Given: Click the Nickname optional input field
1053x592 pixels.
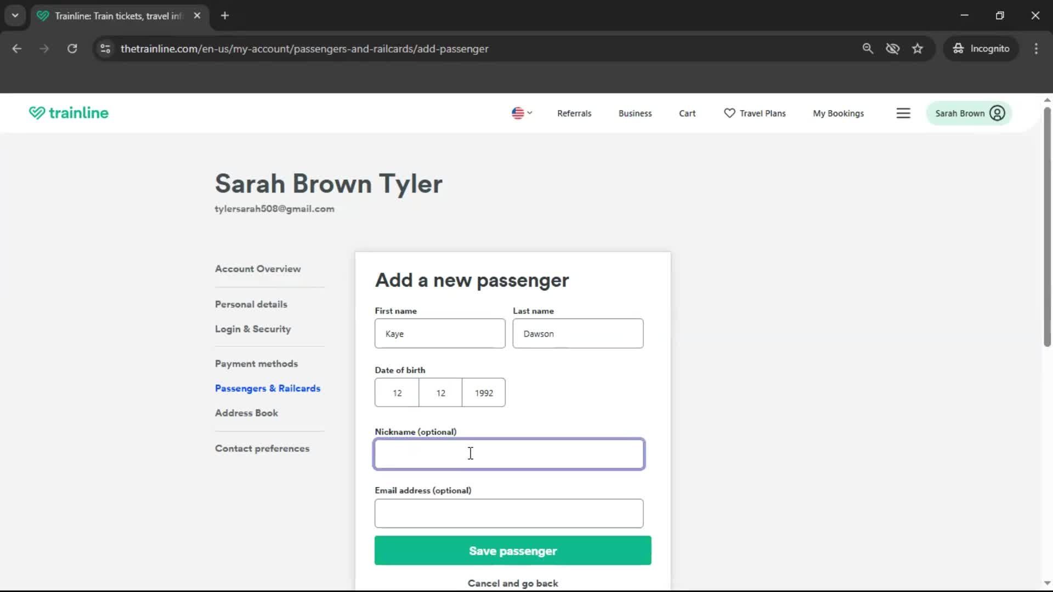Looking at the screenshot, I should pos(509,454).
